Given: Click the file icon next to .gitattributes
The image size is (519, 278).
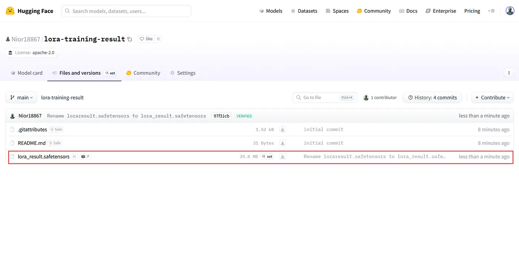Looking at the screenshot, I should [x=13, y=130].
